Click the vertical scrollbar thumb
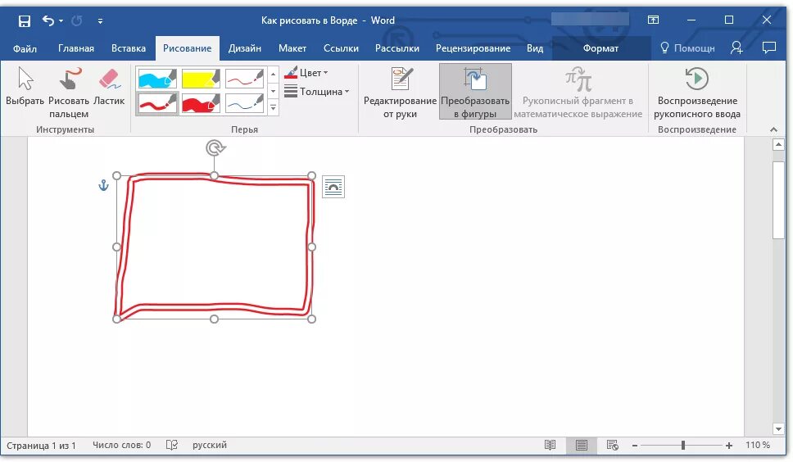 click(778, 200)
